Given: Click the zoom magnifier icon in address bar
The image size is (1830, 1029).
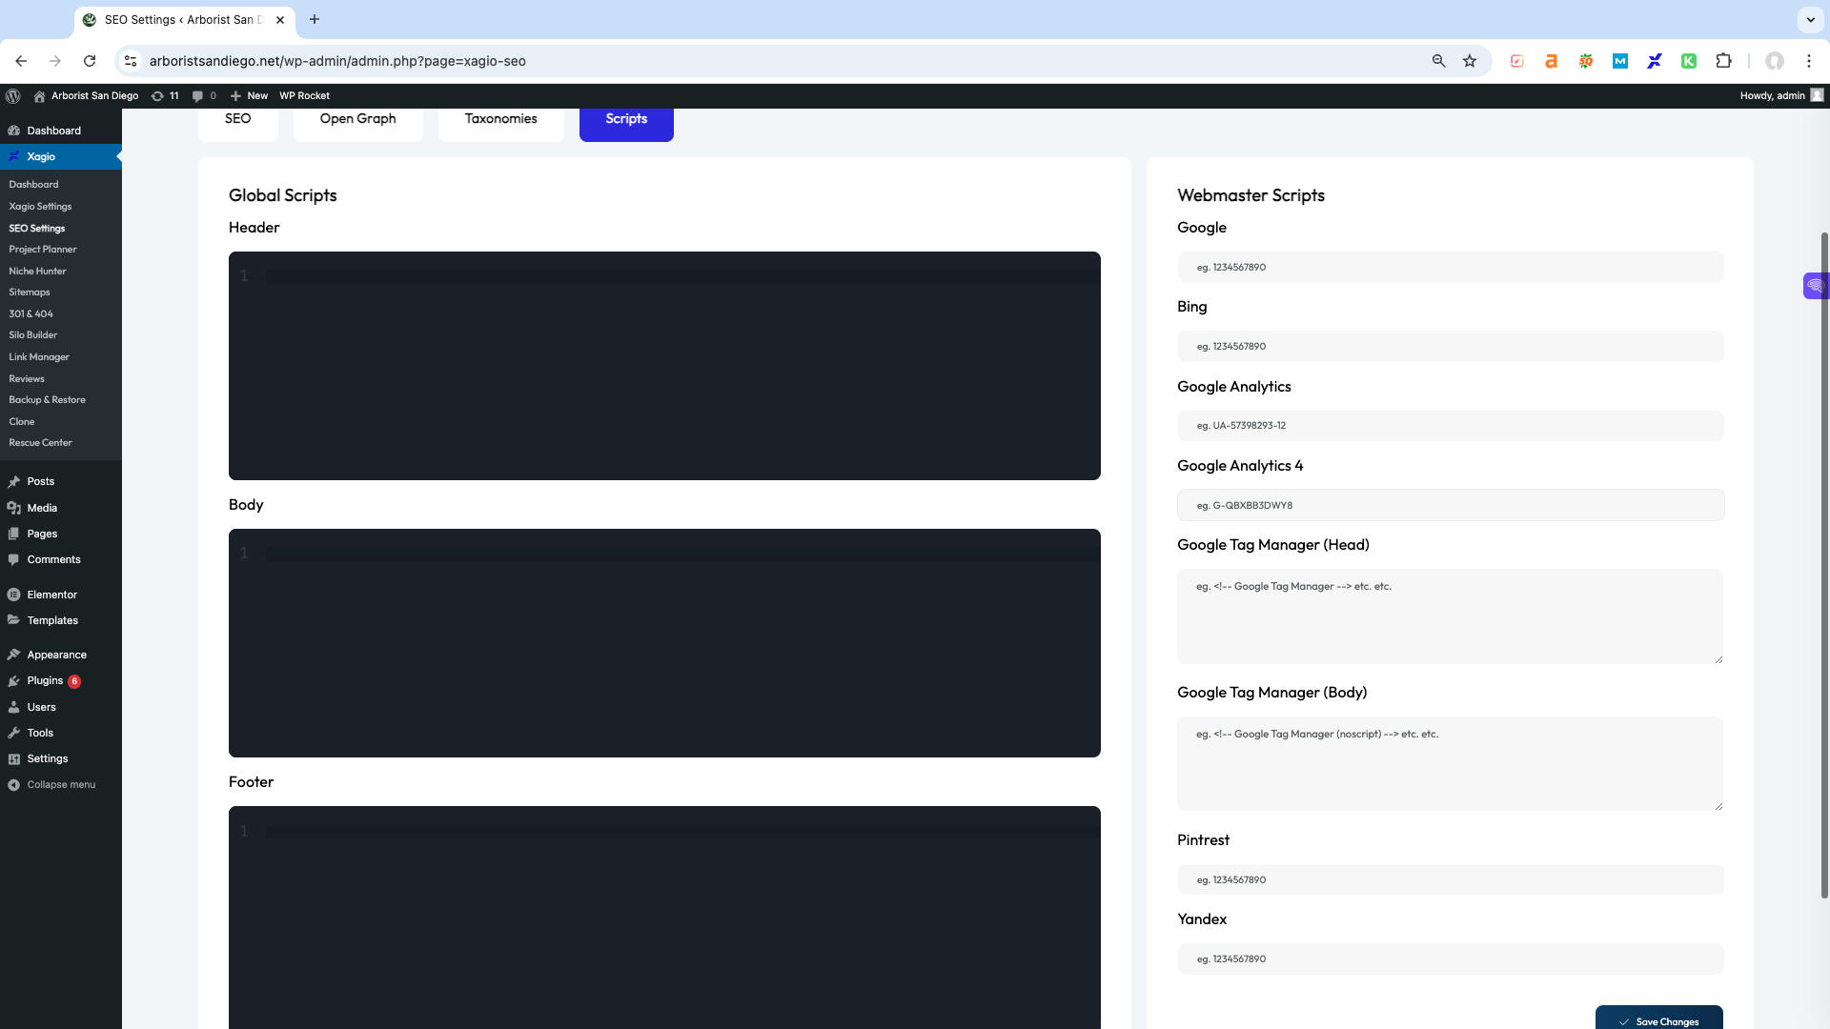Looking at the screenshot, I should pyautogui.click(x=1438, y=61).
